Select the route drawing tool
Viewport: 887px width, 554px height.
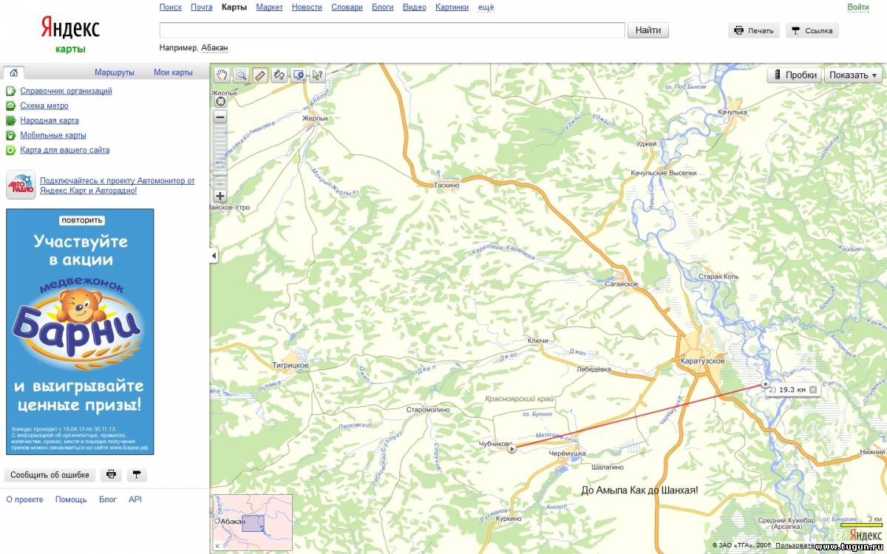point(279,75)
